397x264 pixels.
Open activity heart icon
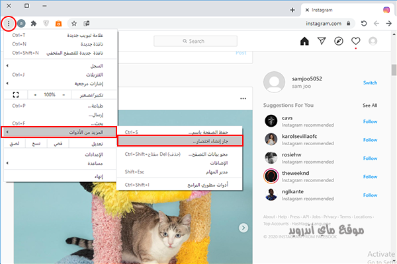(355, 41)
